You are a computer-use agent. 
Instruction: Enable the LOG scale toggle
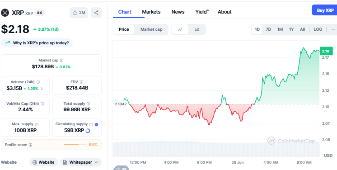tap(318, 29)
